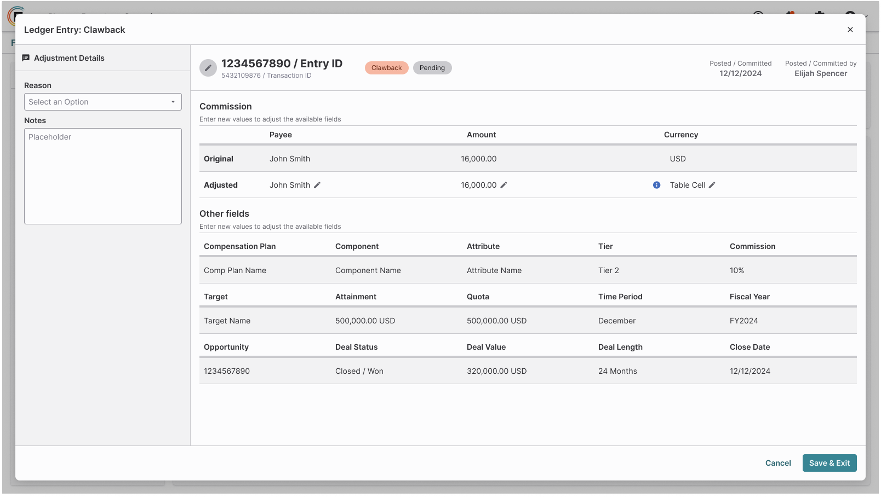
Task: Select the Adjustment Details section header
Action: point(69,58)
